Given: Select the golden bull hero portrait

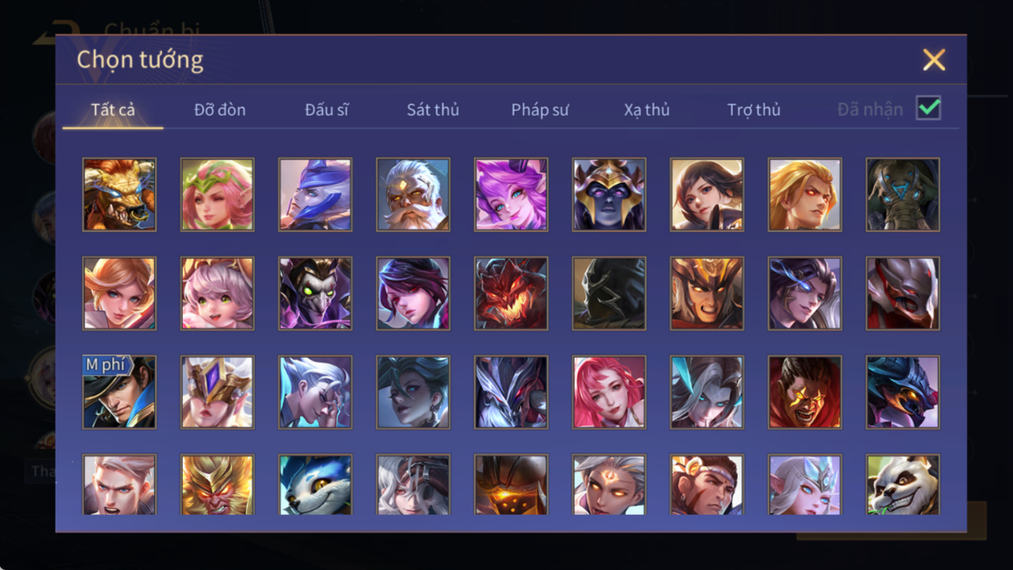Looking at the screenshot, I should [120, 194].
